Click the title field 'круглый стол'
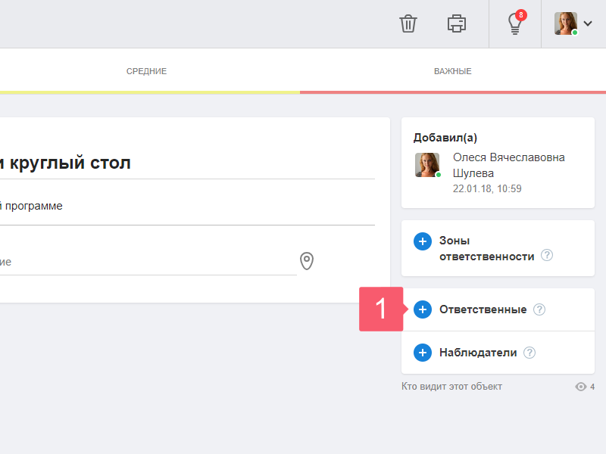This screenshot has width=606, height=454. [187, 163]
